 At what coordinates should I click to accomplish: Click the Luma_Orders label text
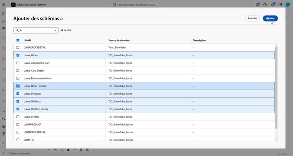coord(31,55)
